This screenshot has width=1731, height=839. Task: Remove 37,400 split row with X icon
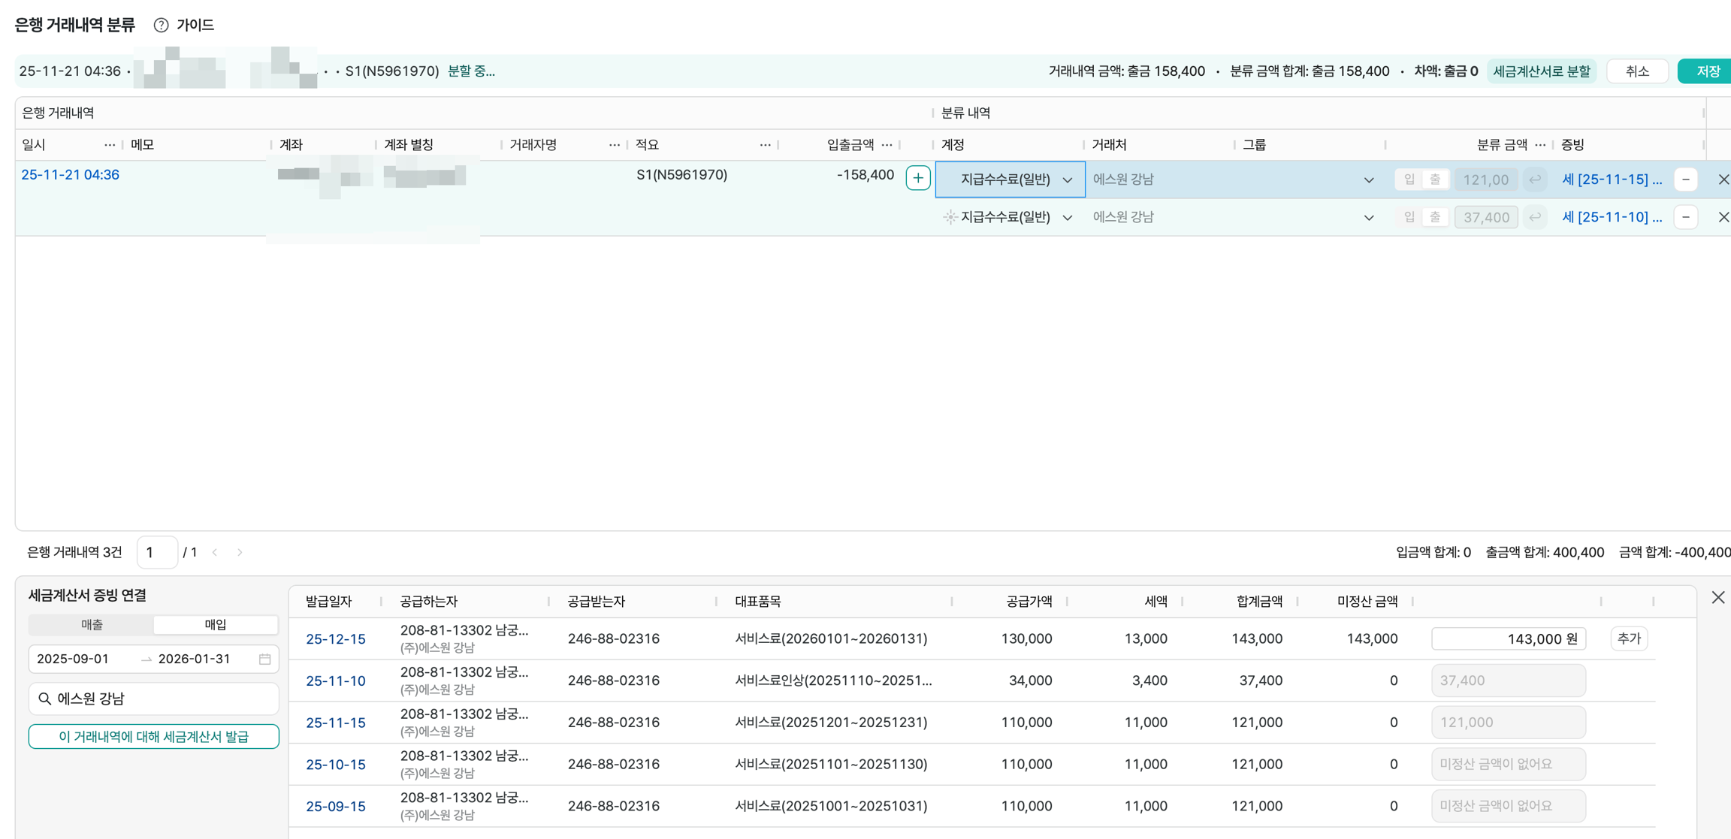click(1723, 217)
